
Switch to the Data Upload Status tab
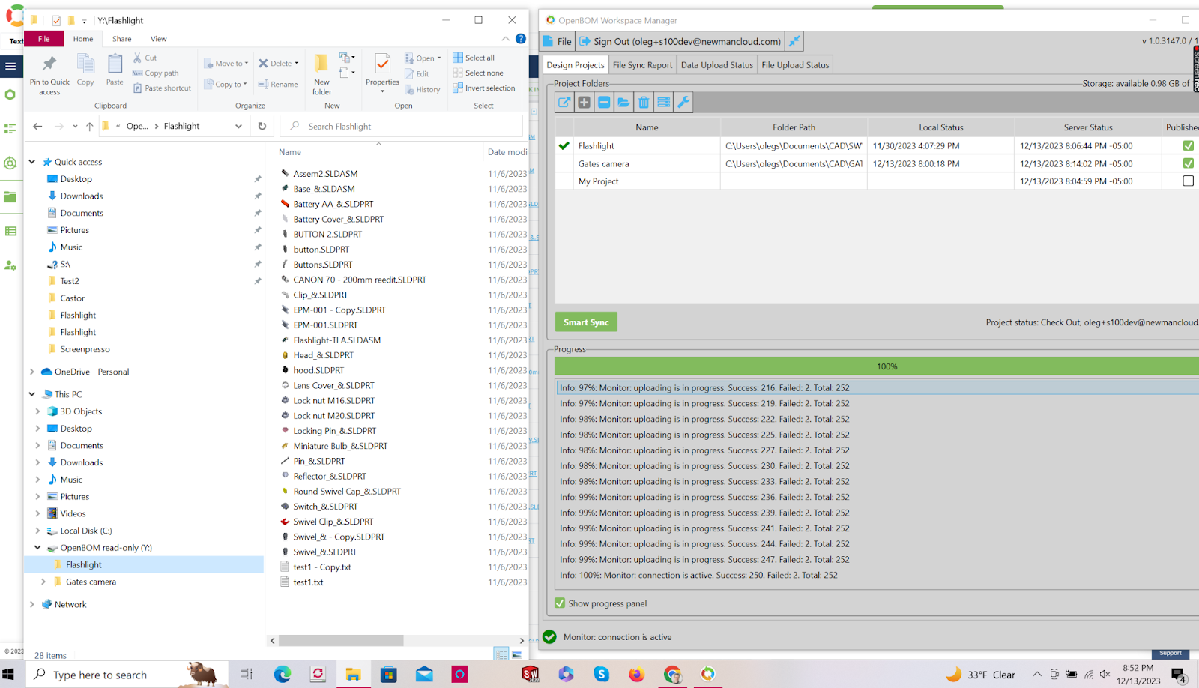click(x=716, y=65)
